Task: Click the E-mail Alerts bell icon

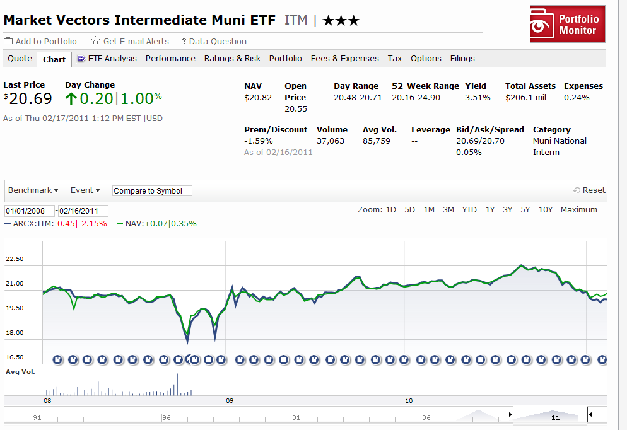Action: (x=95, y=41)
